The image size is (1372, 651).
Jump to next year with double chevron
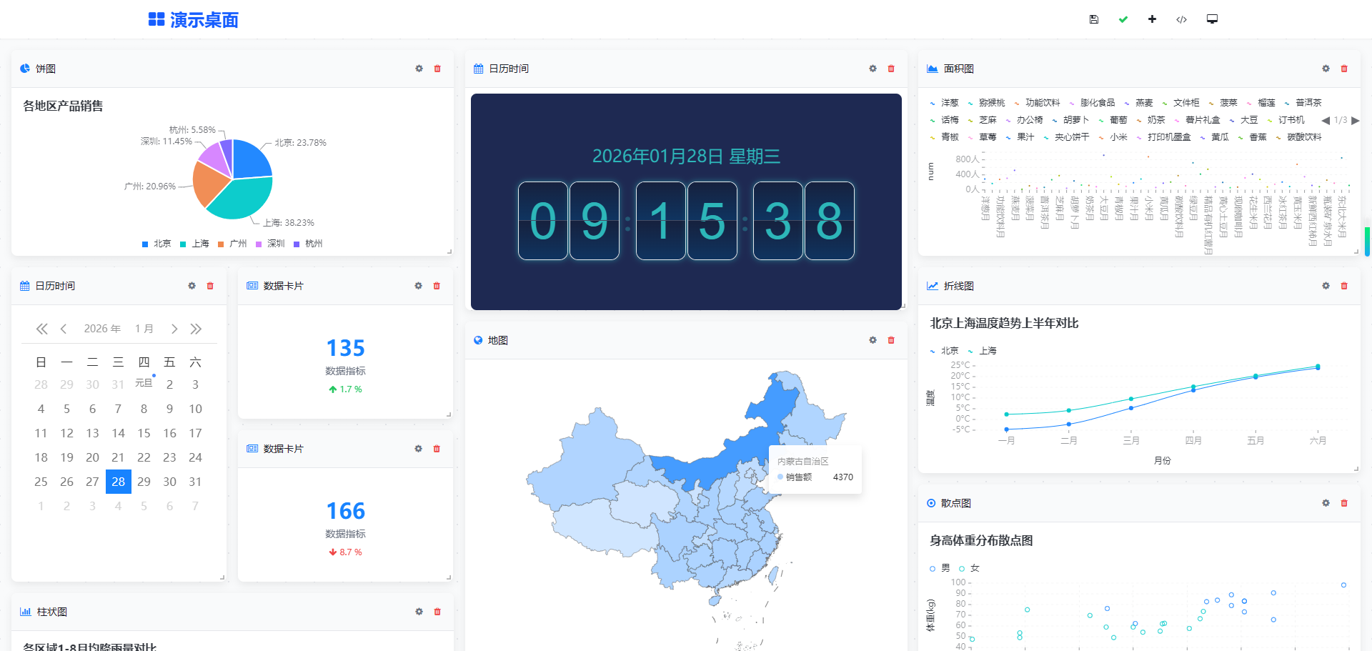196,329
